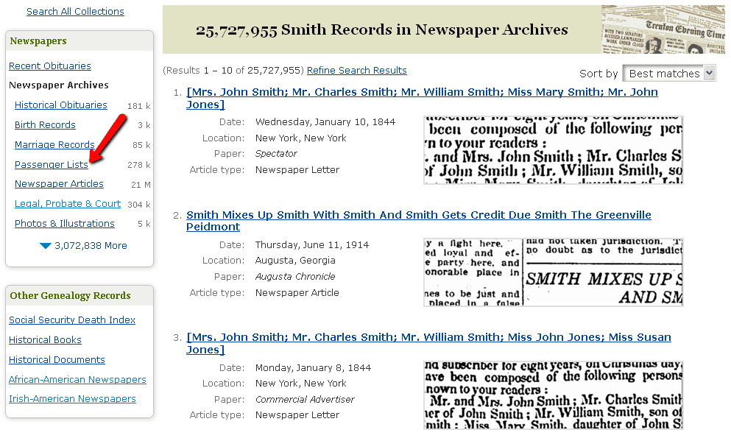Open Historical Documents collection
Screen dimensions: 731x441
coord(57,359)
